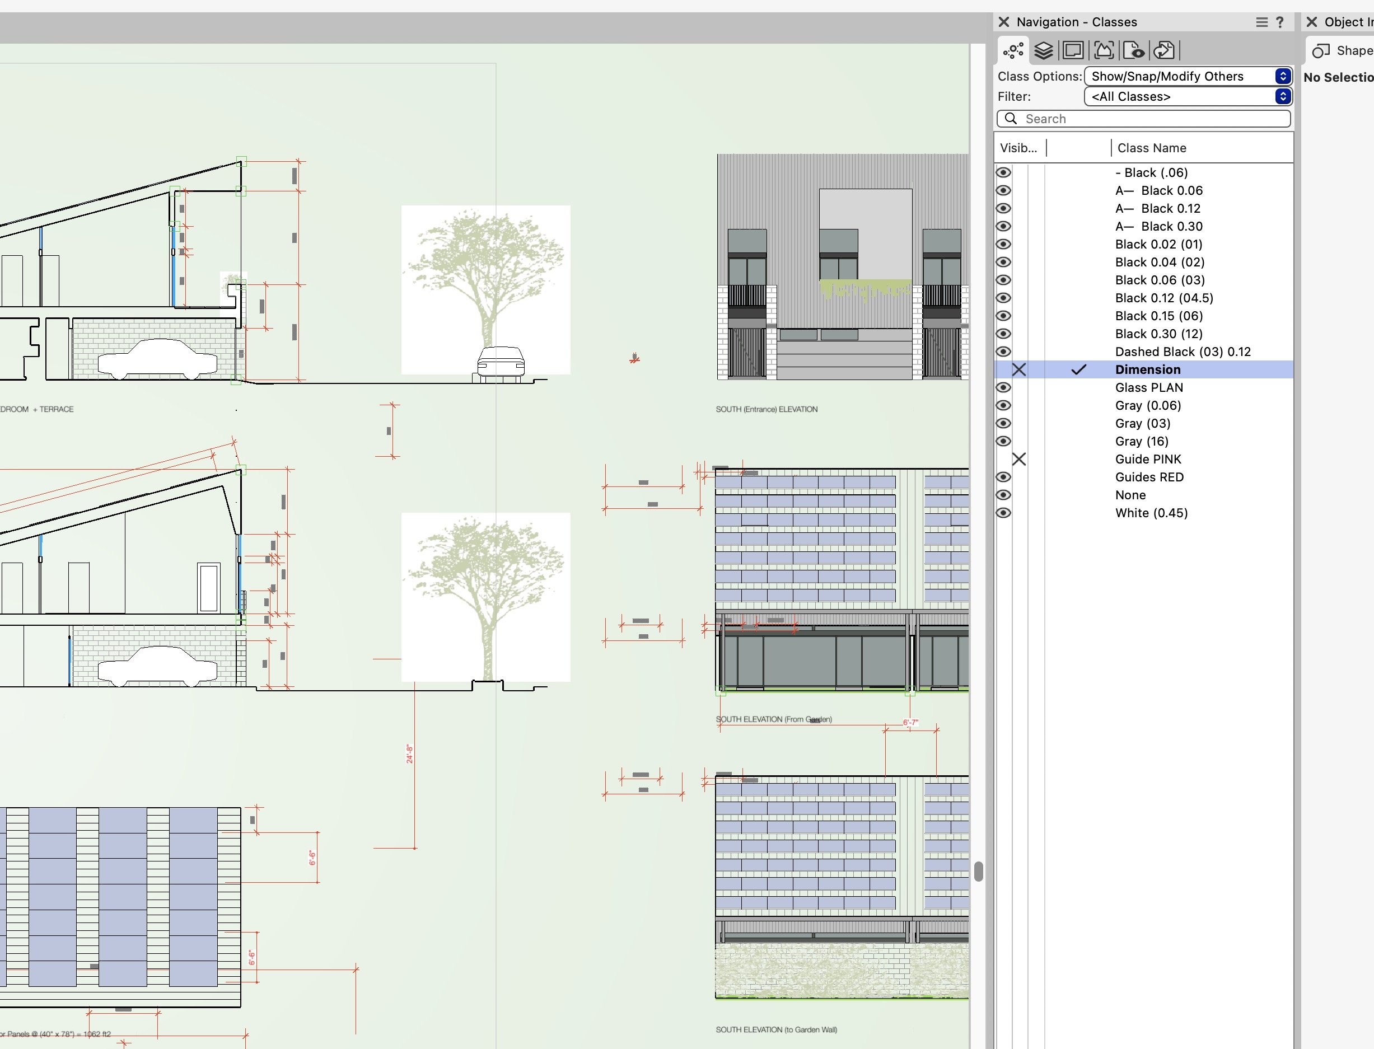The height and width of the screenshot is (1049, 1374).
Task: Hide the Guides RED class
Action: tap(1004, 477)
